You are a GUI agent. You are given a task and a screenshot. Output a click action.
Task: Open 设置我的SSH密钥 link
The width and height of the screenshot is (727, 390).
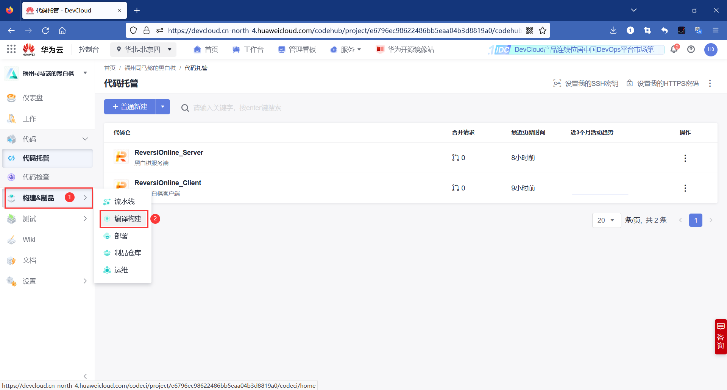point(586,83)
